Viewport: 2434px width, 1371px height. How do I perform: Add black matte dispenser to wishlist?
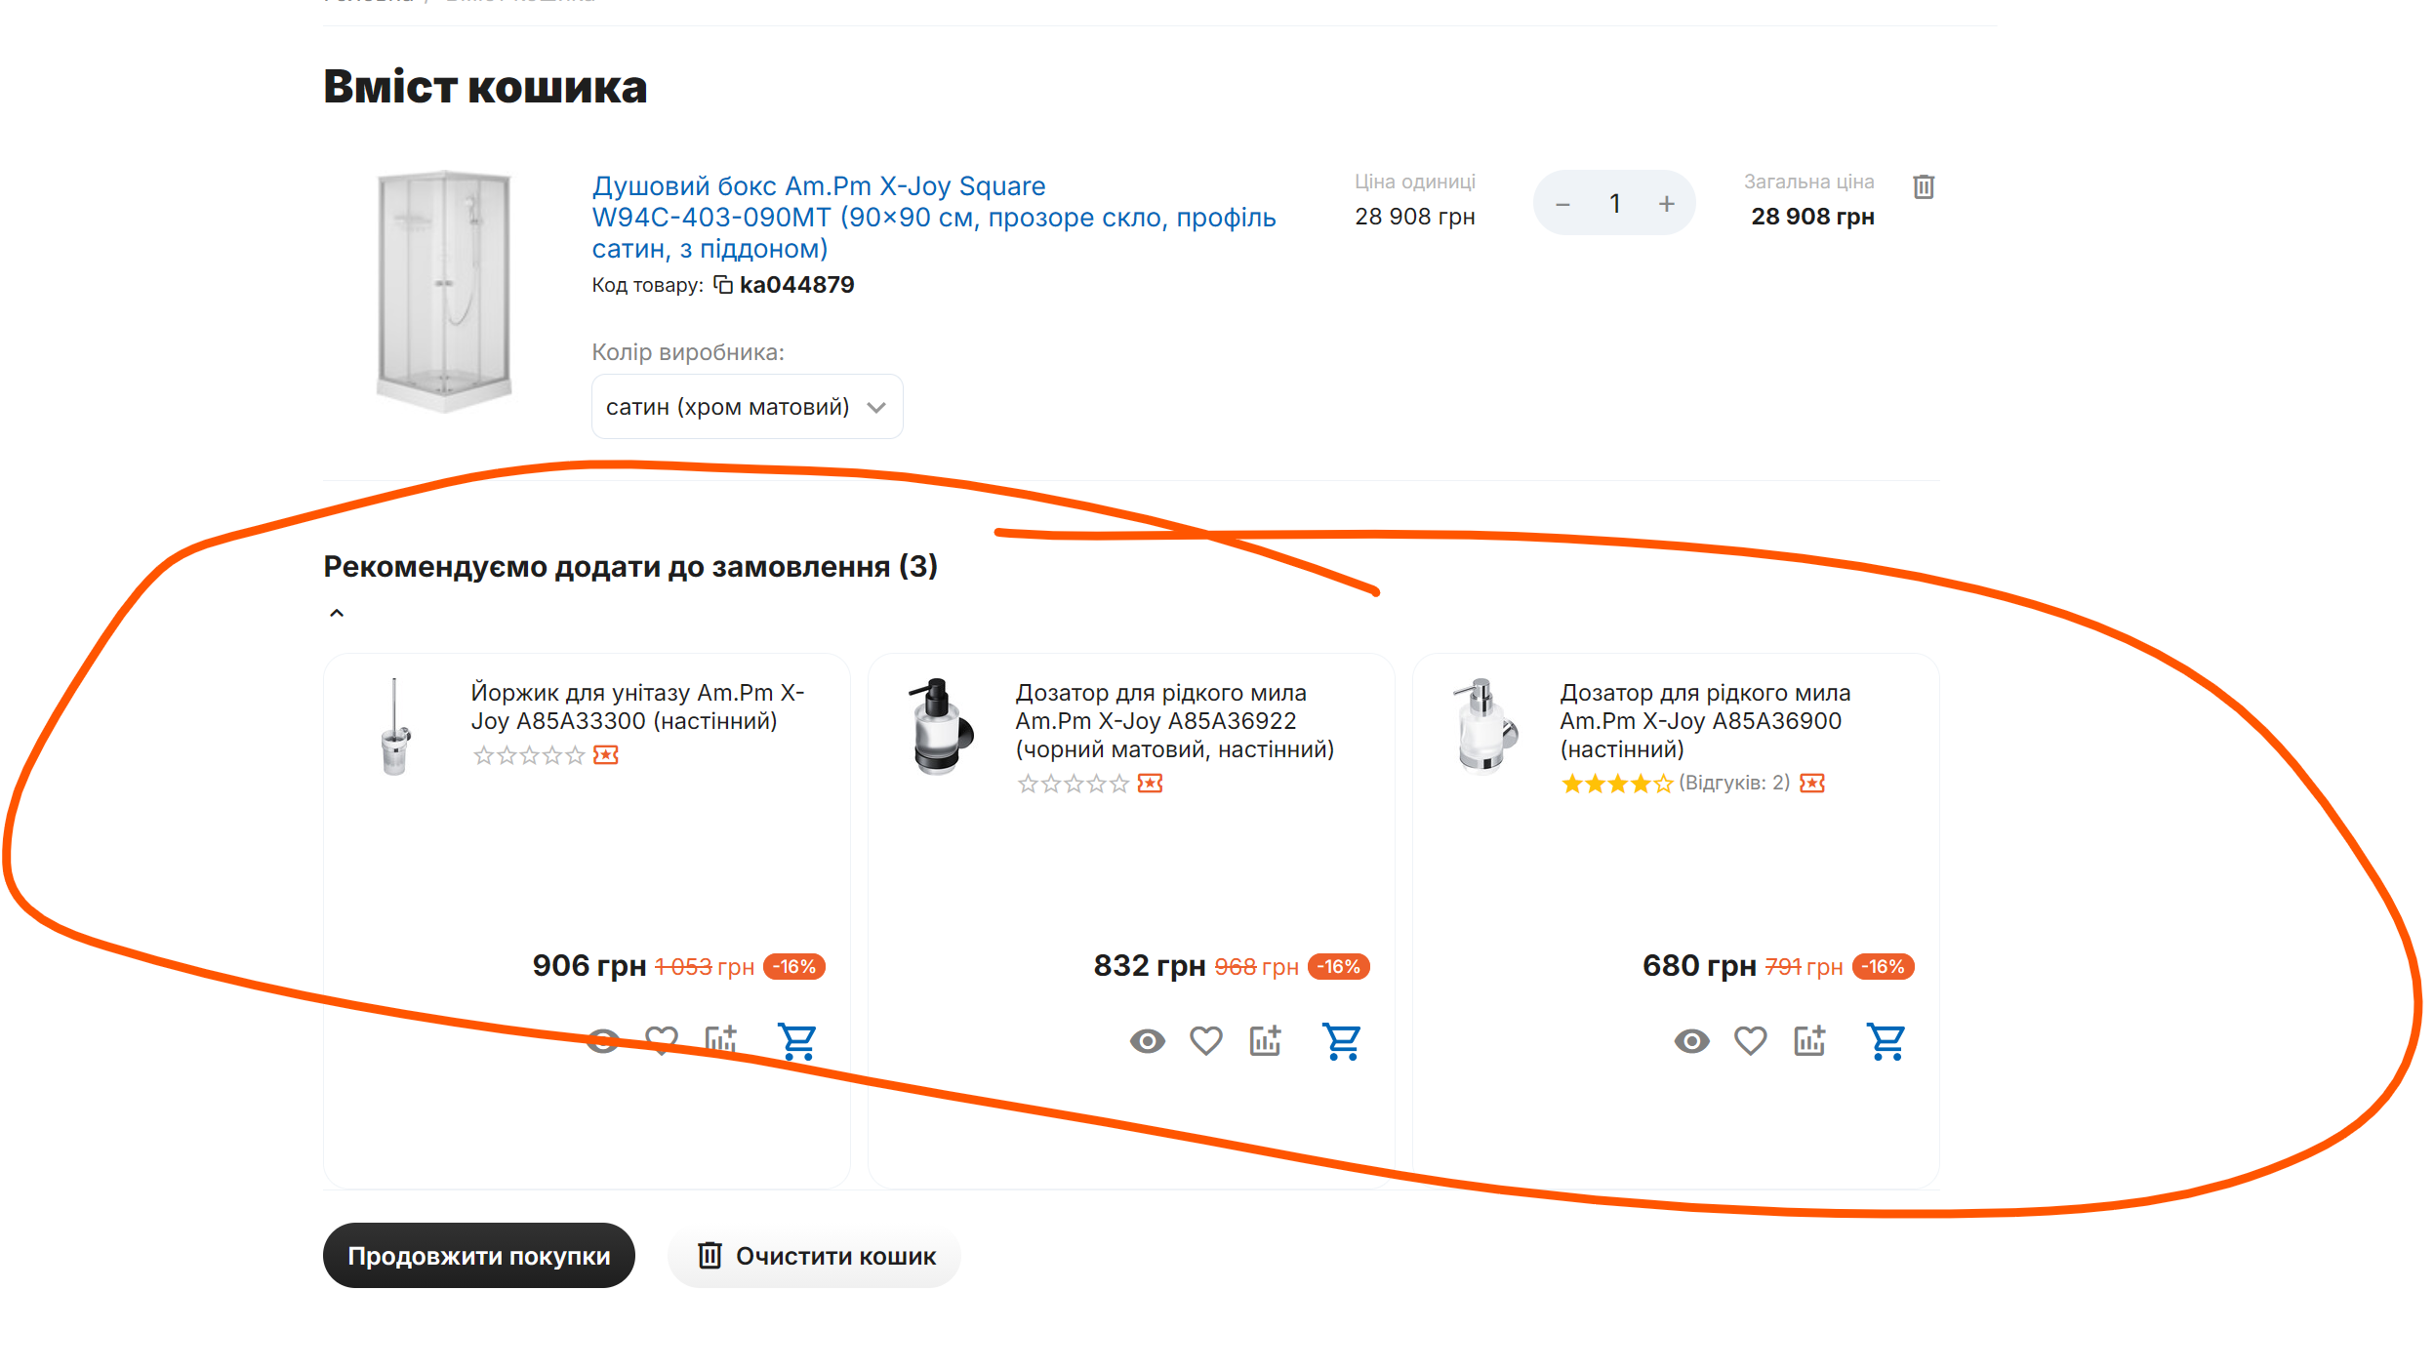[x=1206, y=1041]
